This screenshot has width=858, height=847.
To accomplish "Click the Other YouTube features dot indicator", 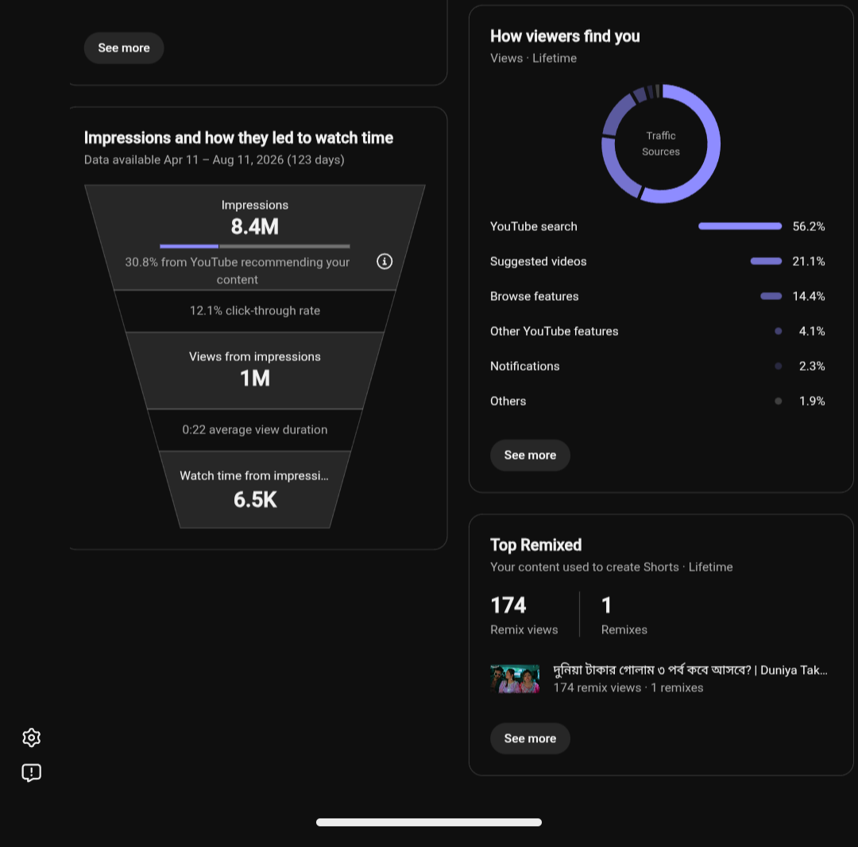I will 778,331.
